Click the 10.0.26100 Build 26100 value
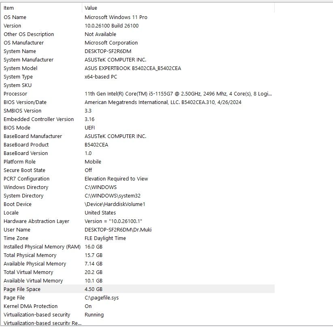 (111, 25)
